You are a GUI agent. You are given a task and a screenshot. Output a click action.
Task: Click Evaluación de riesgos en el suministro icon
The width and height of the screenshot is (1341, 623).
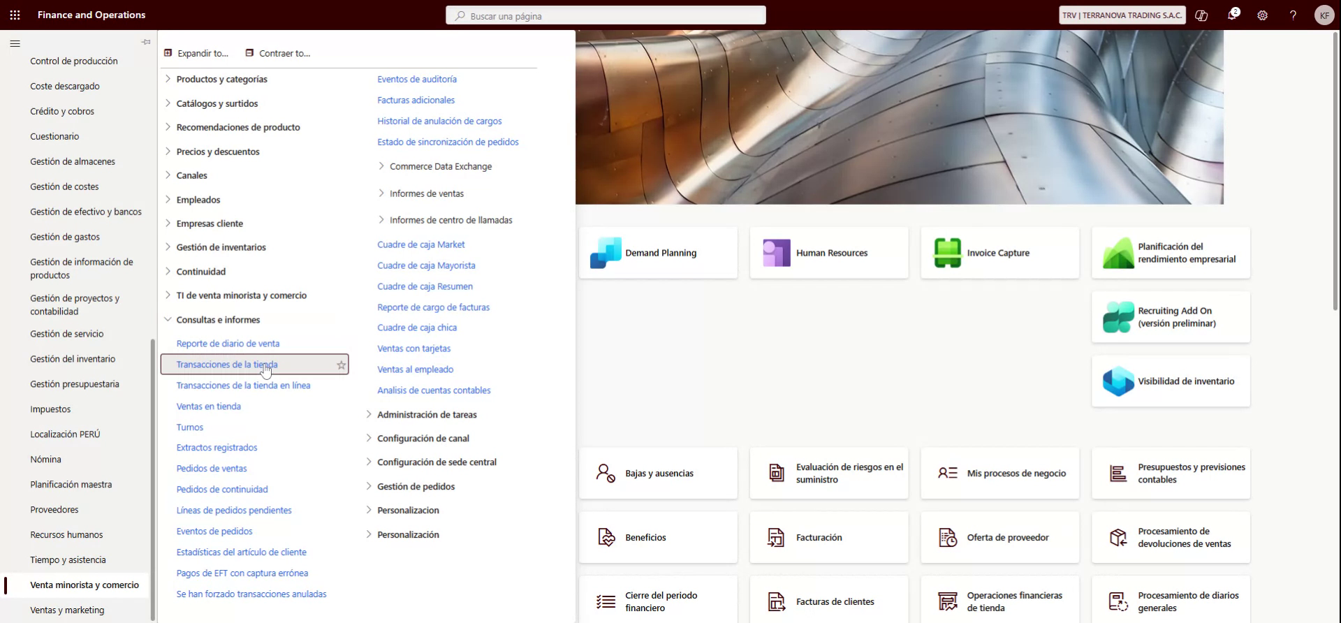(777, 474)
